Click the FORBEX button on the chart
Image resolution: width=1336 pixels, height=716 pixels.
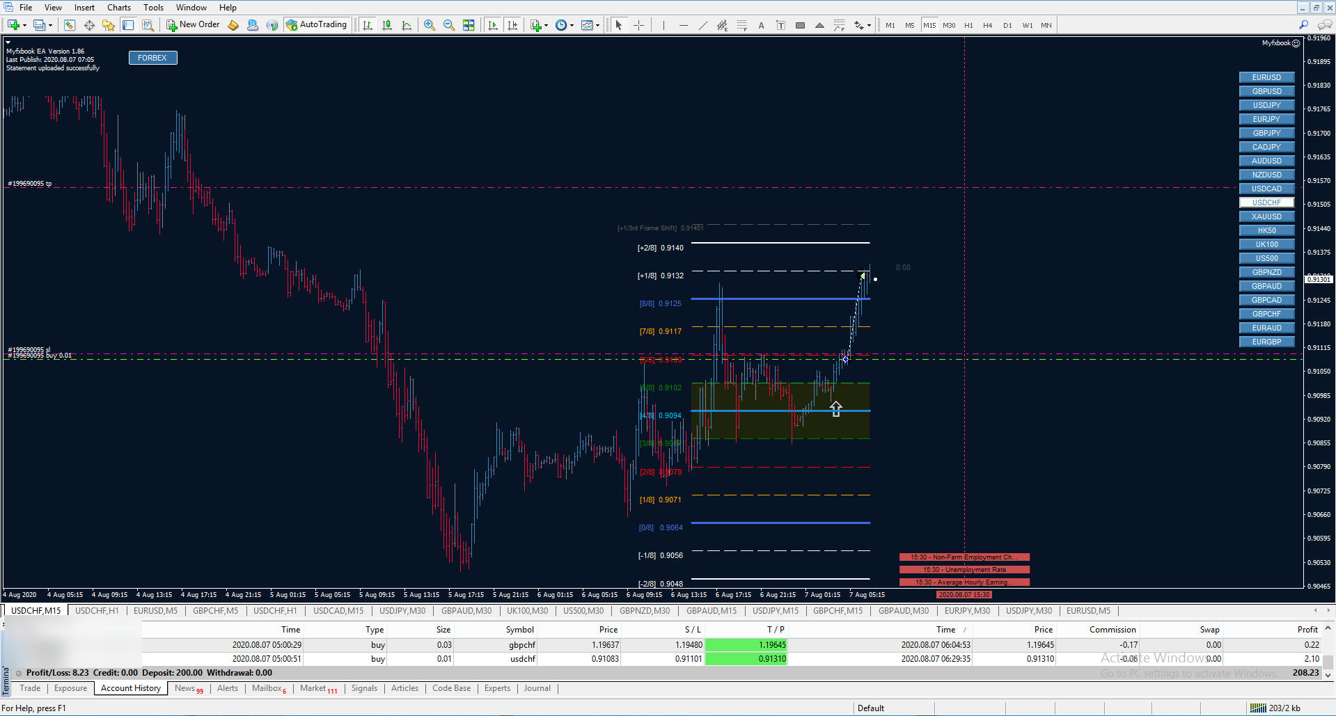(152, 58)
